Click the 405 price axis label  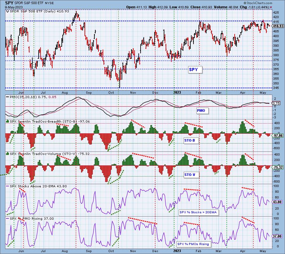[276, 31]
